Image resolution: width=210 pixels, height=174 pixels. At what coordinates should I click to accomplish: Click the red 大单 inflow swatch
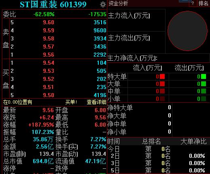click(162, 84)
